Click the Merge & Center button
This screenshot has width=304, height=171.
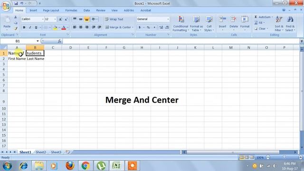pos(118,28)
